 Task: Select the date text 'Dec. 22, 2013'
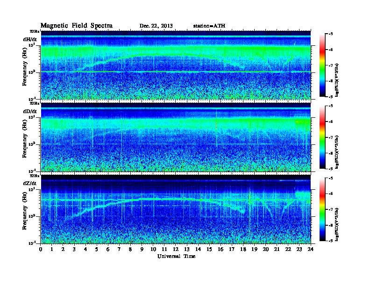156,26
